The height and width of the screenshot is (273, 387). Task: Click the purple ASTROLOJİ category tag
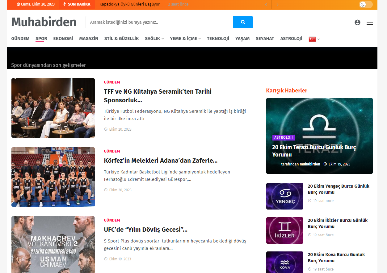pyautogui.click(x=284, y=137)
